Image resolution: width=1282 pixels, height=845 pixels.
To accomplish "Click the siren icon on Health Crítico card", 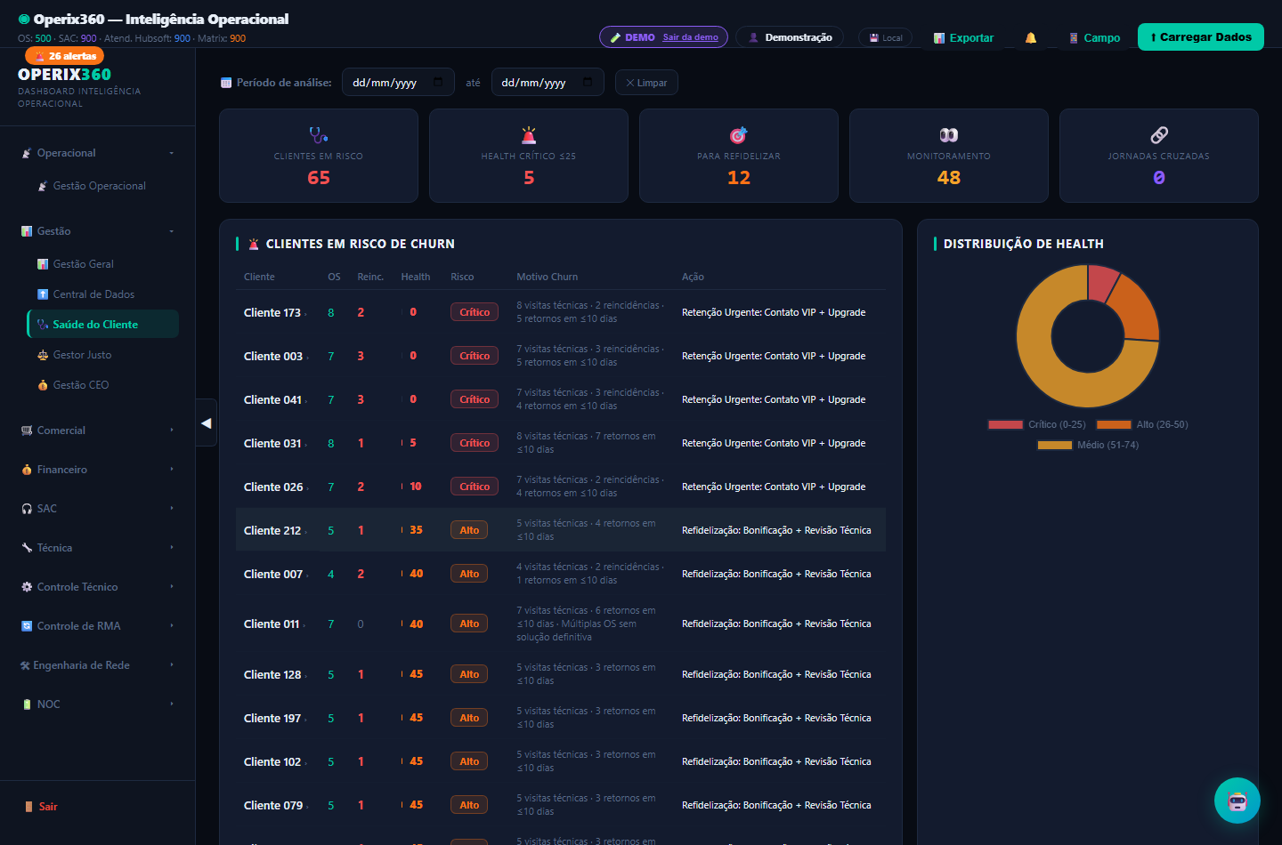I will [x=529, y=135].
